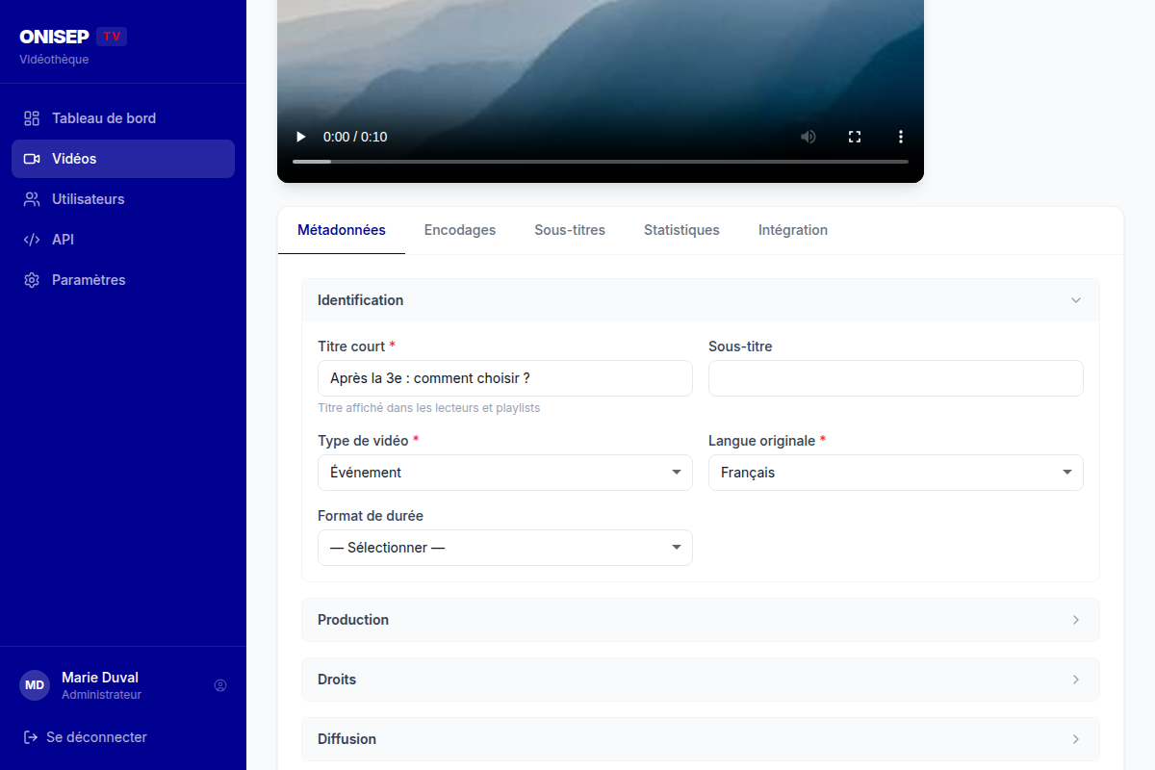Click the Titre court input field
1155x770 pixels.
[x=505, y=378]
